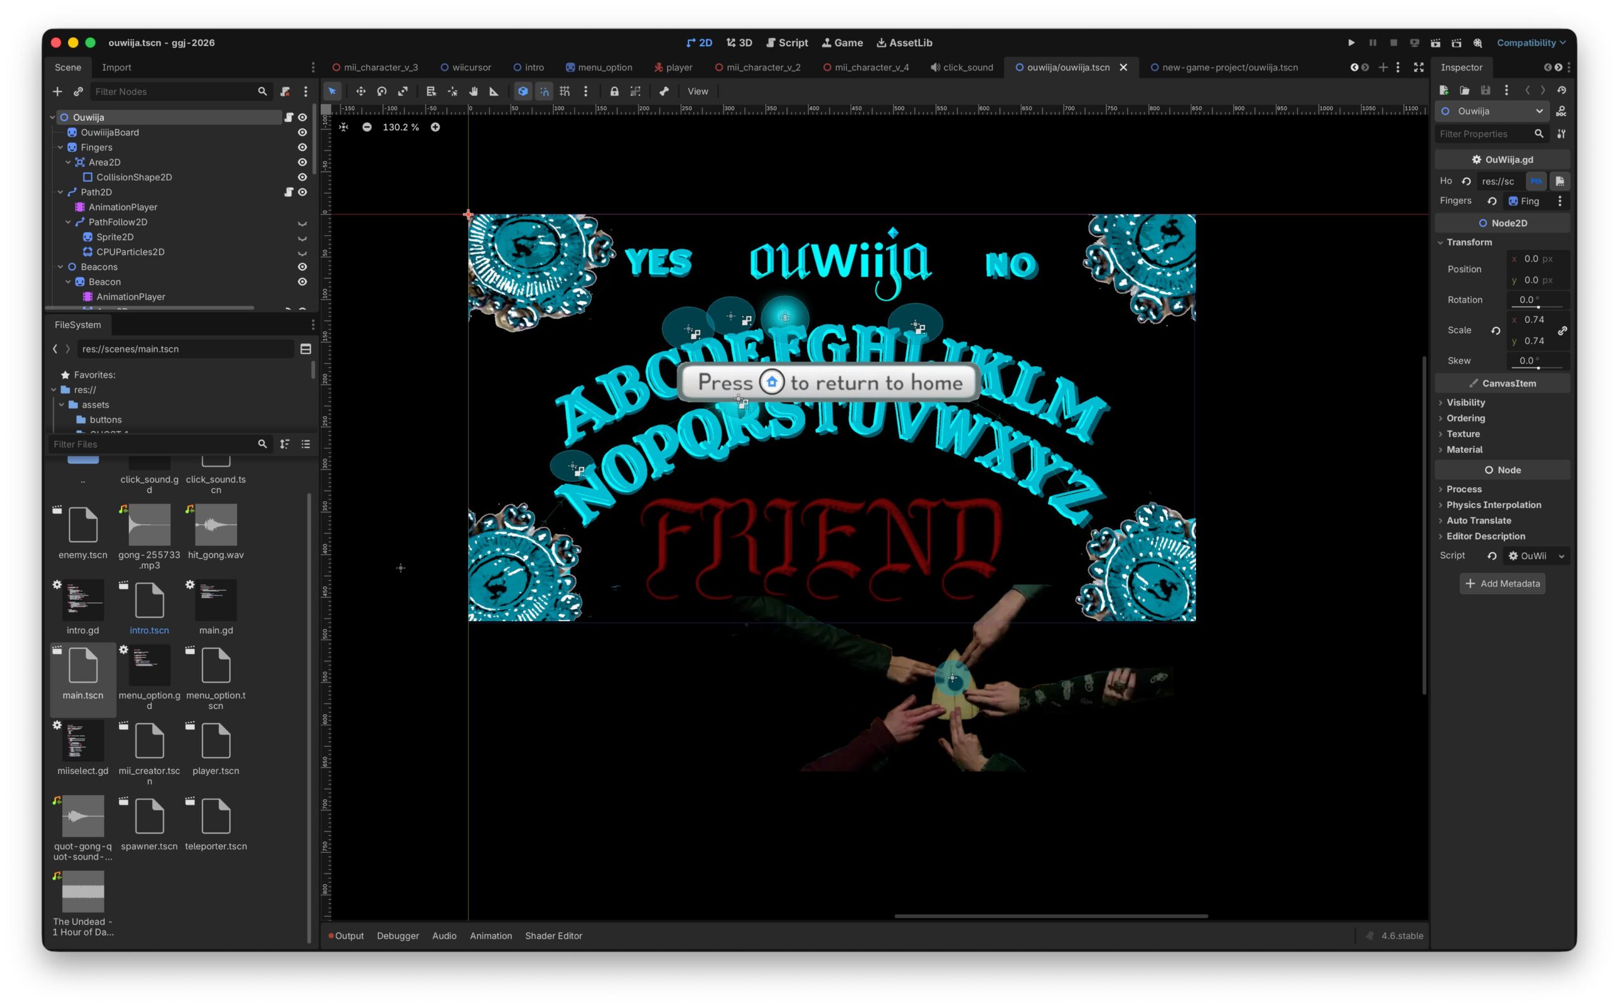The height and width of the screenshot is (1007, 1619).
Task: Run the project with the play button
Action: click(1351, 42)
